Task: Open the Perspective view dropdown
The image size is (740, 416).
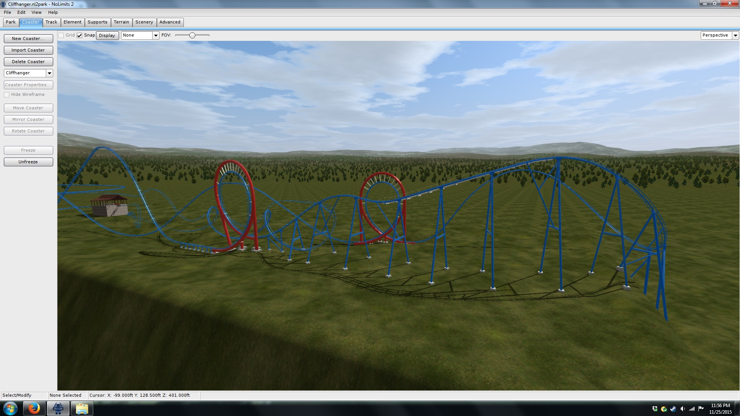Action: pyautogui.click(x=735, y=35)
